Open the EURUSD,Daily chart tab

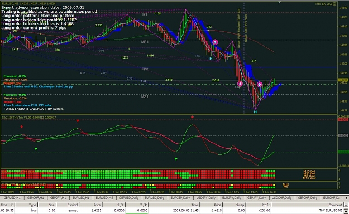[155, 197]
